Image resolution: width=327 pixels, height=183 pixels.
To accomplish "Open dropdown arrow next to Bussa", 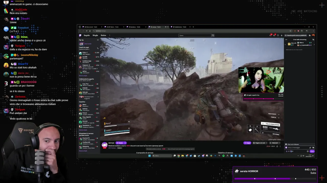I will tap(125, 143).
